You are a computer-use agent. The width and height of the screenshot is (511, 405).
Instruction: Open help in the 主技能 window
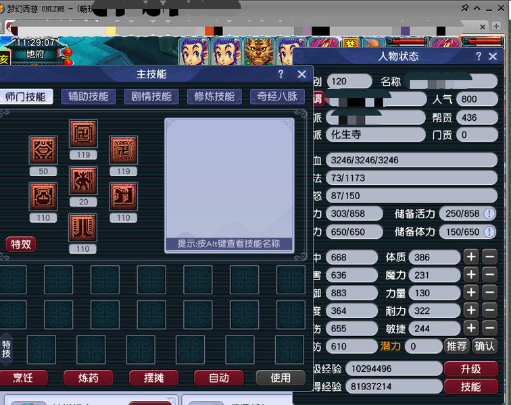point(281,74)
